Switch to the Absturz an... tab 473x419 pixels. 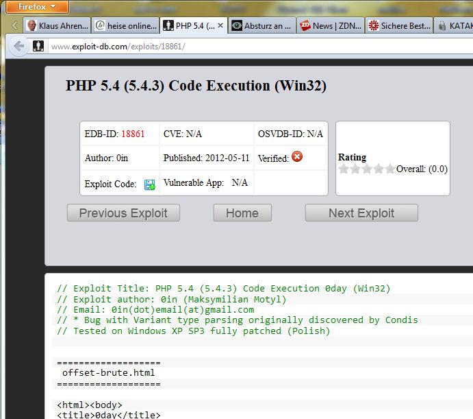262,25
